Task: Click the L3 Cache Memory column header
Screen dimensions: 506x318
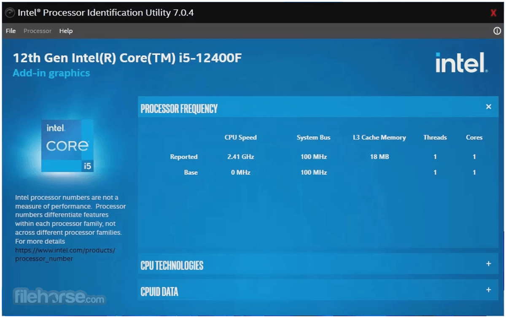Action: click(x=379, y=137)
